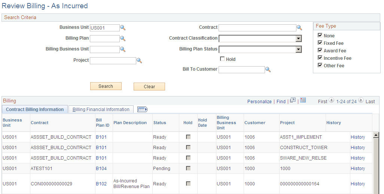Sort by Project column header
384x194 pixels.
[287, 123]
